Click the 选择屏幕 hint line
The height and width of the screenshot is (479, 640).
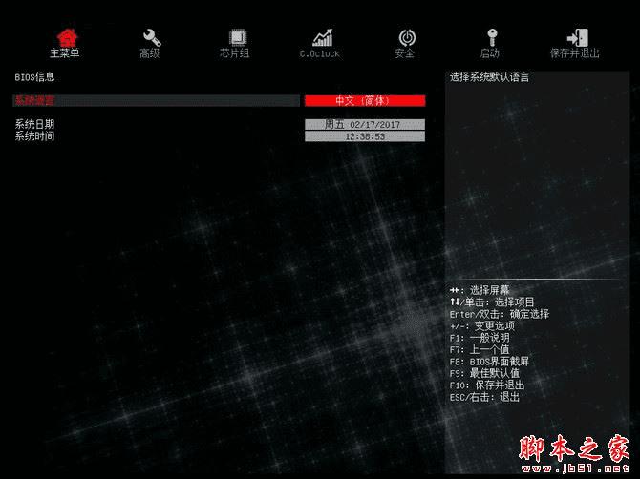pyautogui.click(x=480, y=291)
